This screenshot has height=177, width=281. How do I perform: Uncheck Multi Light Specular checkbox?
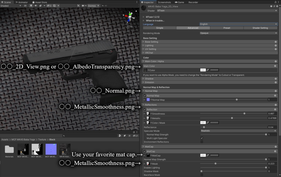pos(202,138)
